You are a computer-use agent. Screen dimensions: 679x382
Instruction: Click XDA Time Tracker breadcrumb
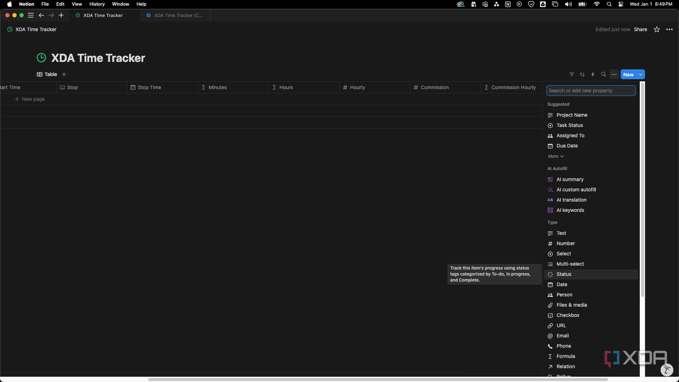32,29
